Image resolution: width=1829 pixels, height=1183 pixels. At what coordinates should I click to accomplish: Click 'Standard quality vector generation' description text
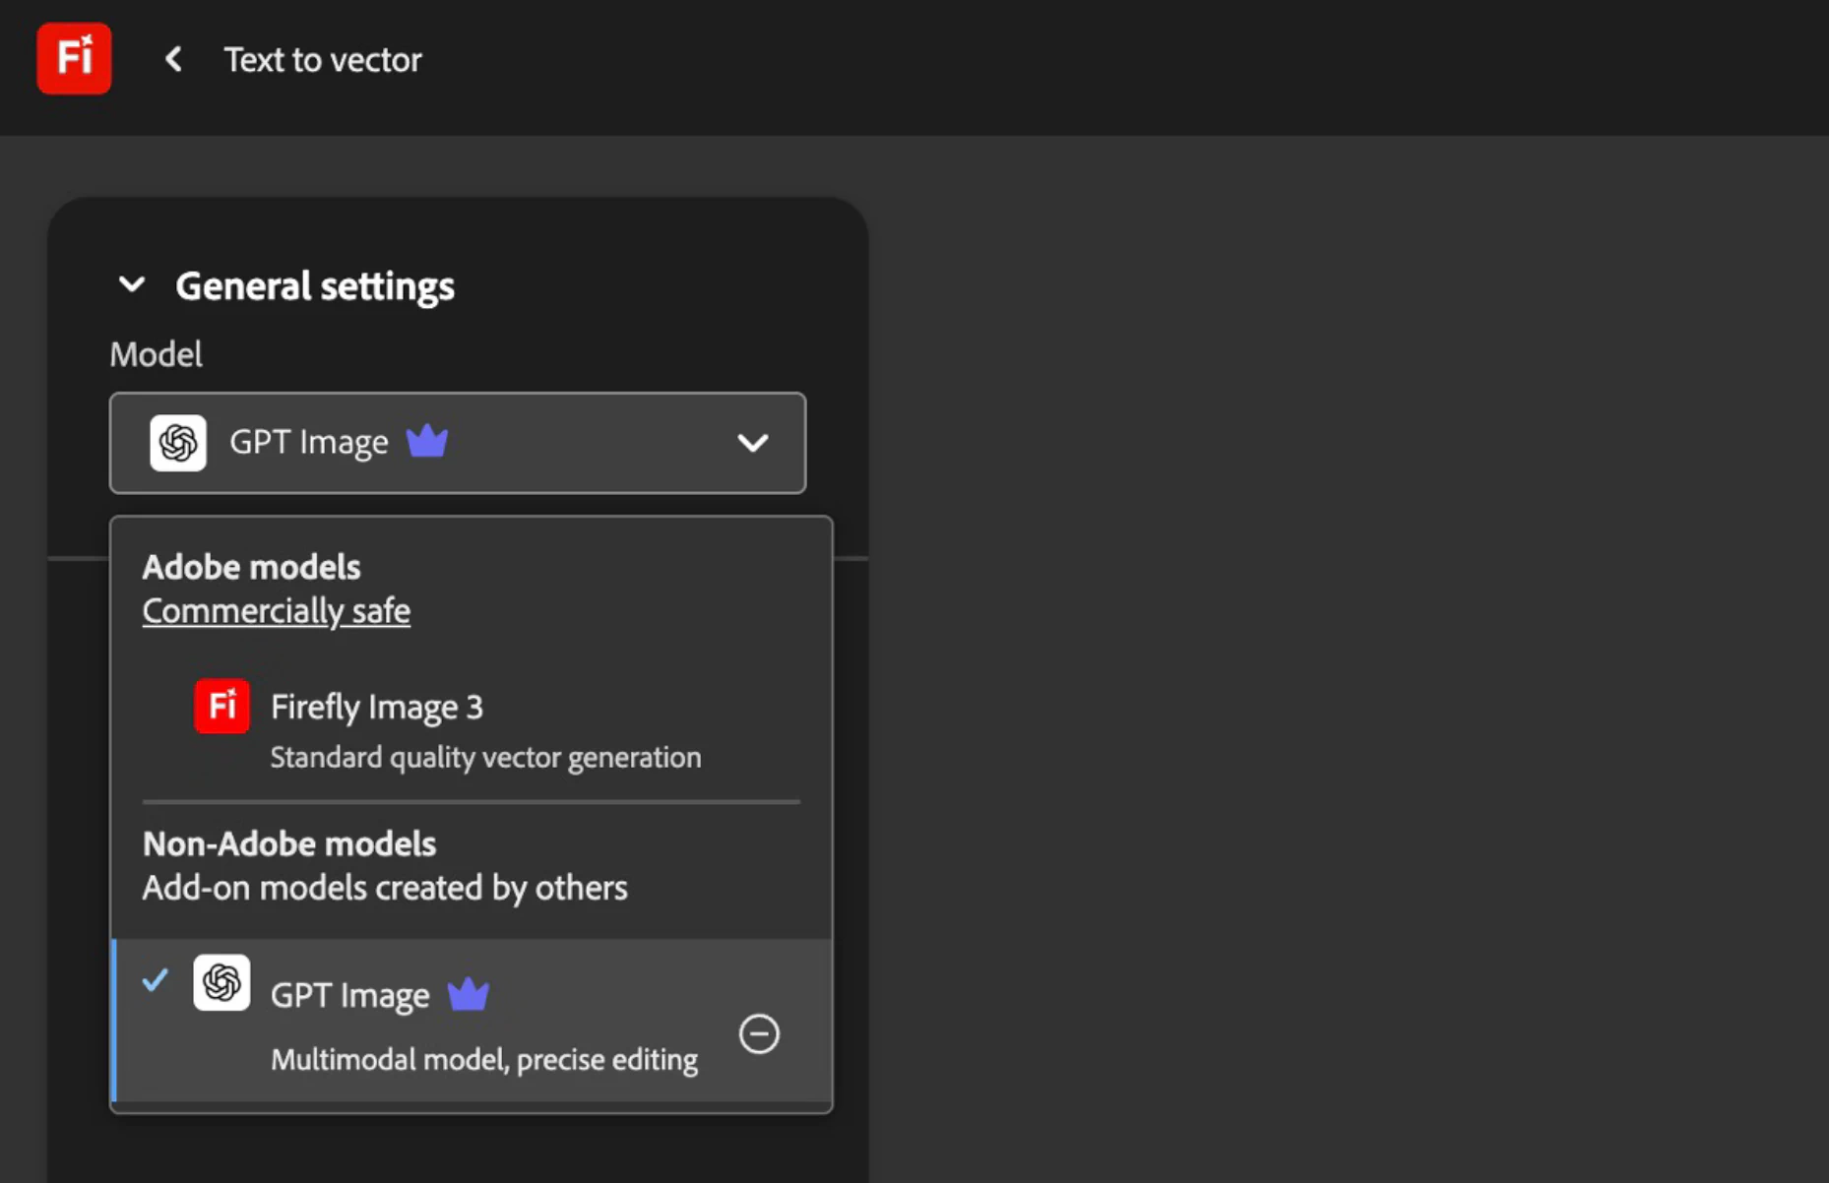point(486,757)
